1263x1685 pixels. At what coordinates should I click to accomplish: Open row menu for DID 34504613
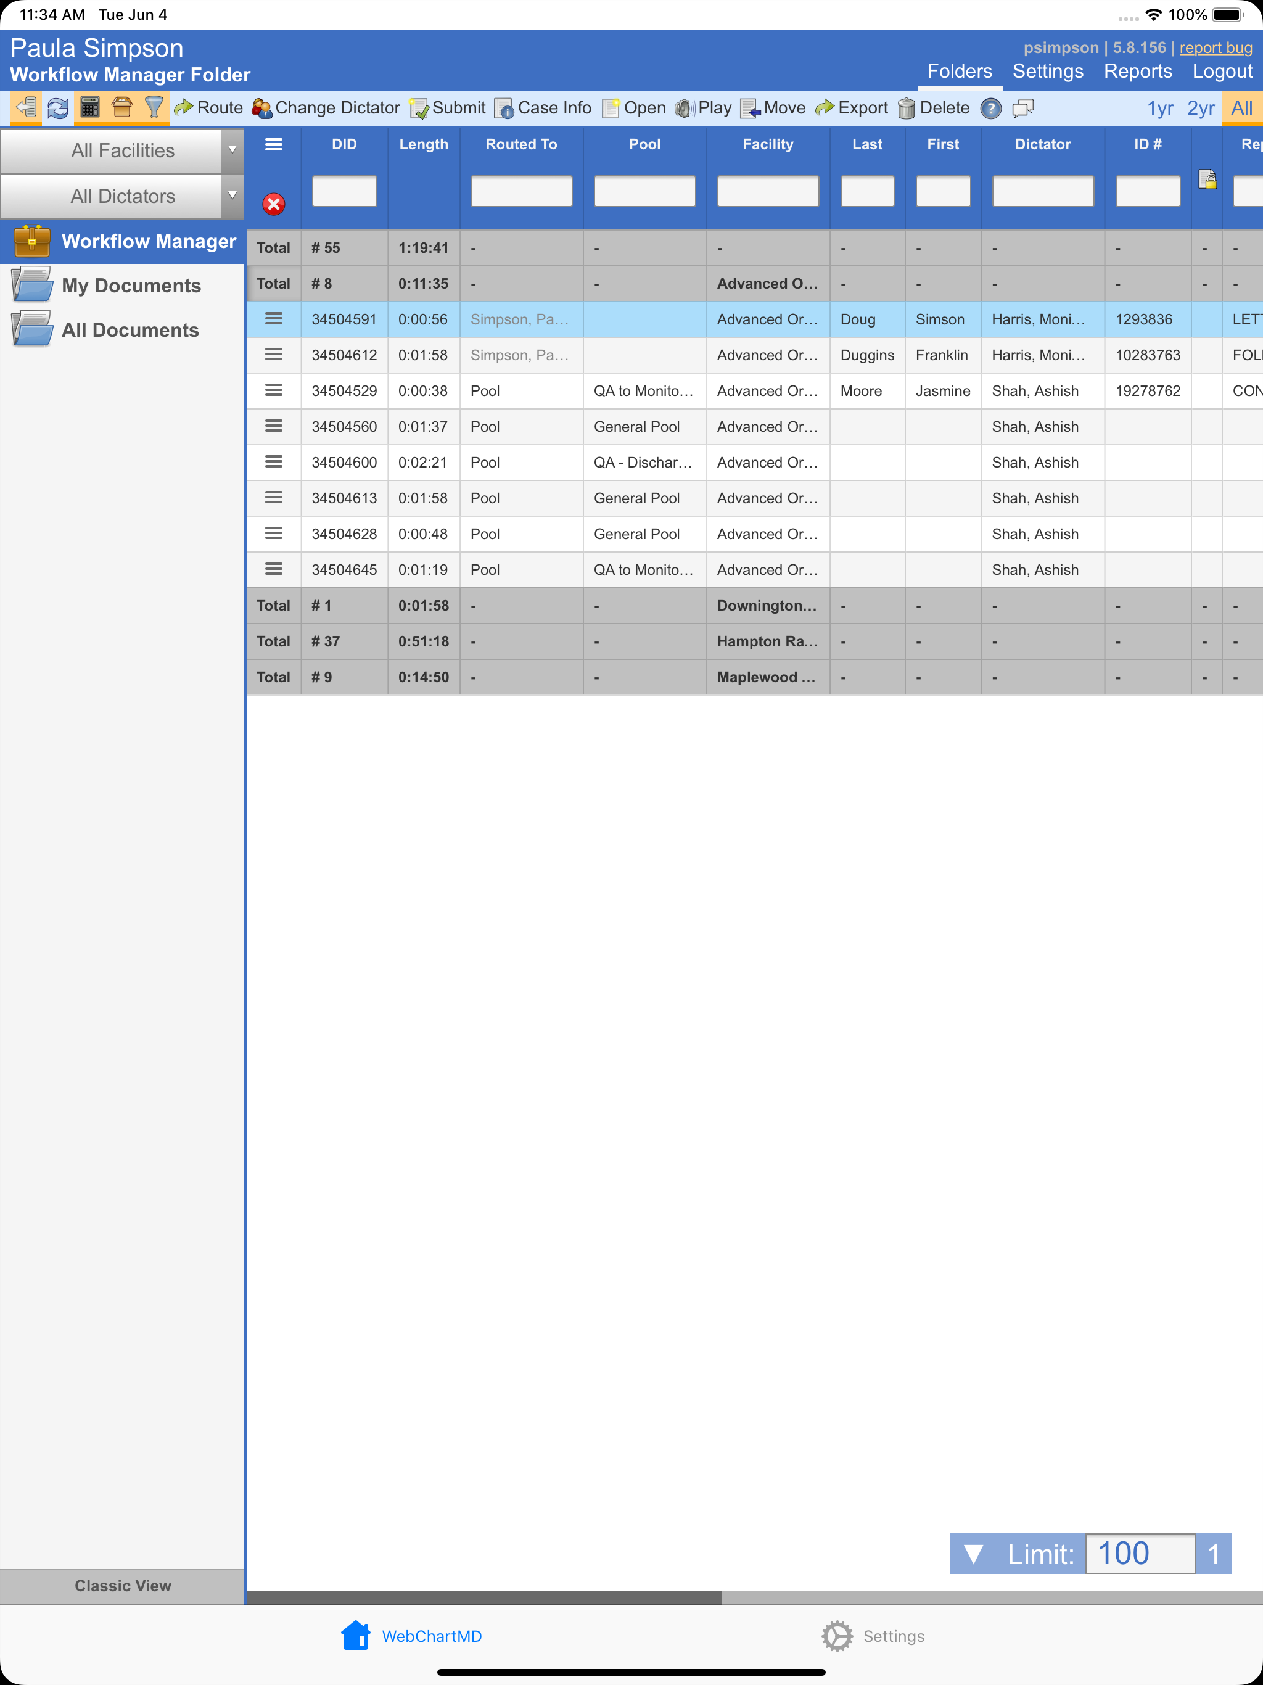pyautogui.click(x=273, y=498)
